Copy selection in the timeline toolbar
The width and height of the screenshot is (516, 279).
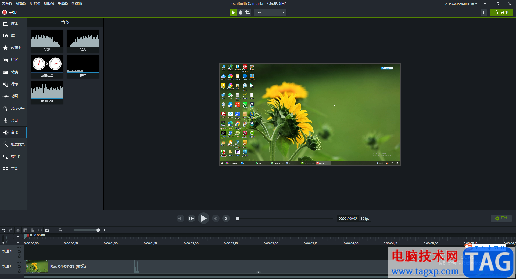25,230
